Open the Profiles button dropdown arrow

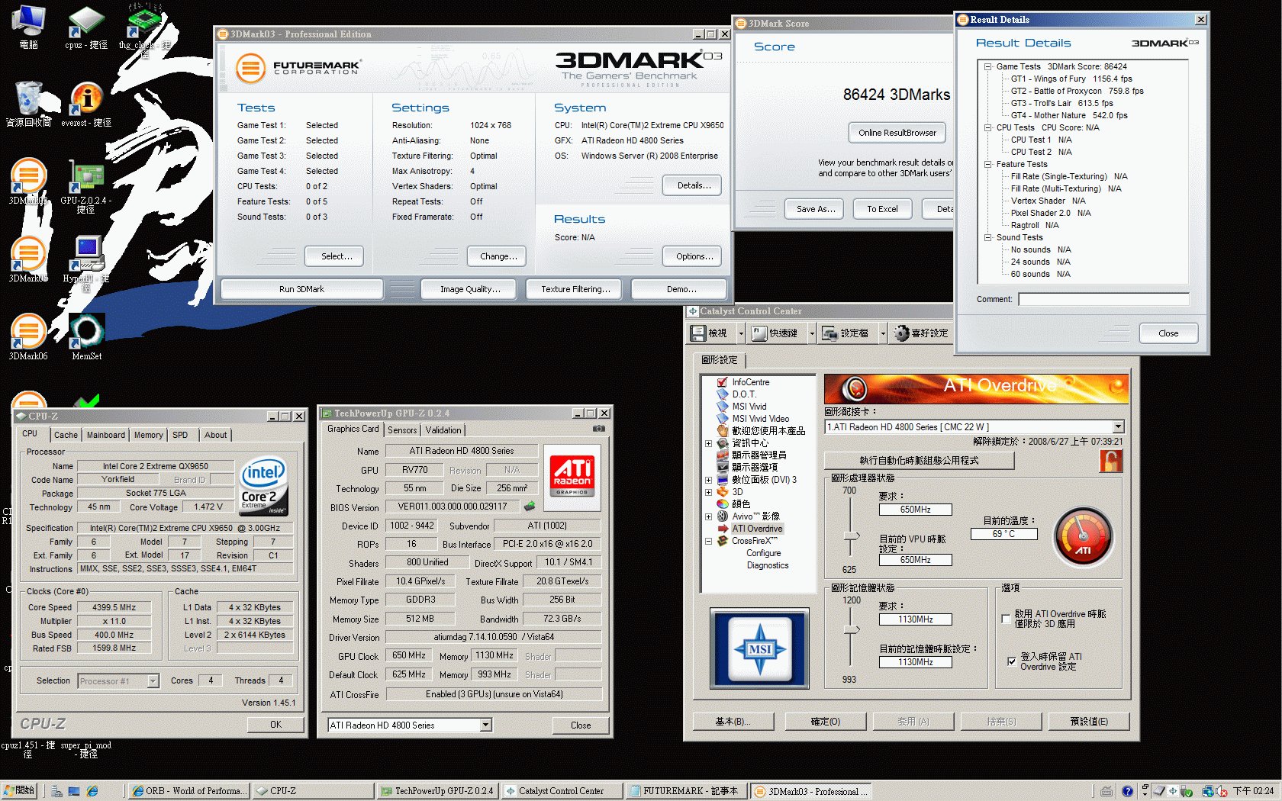tap(882, 333)
